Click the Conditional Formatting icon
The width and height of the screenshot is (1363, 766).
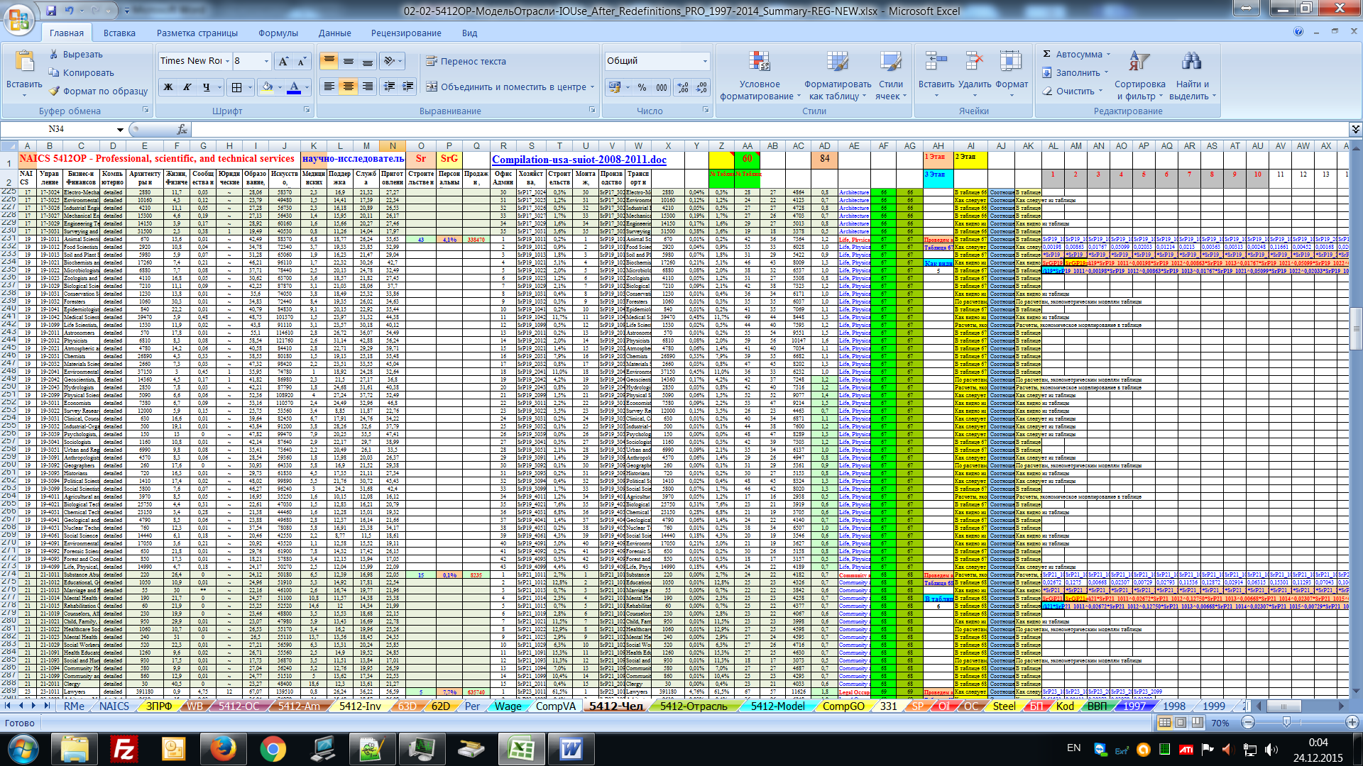760,62
